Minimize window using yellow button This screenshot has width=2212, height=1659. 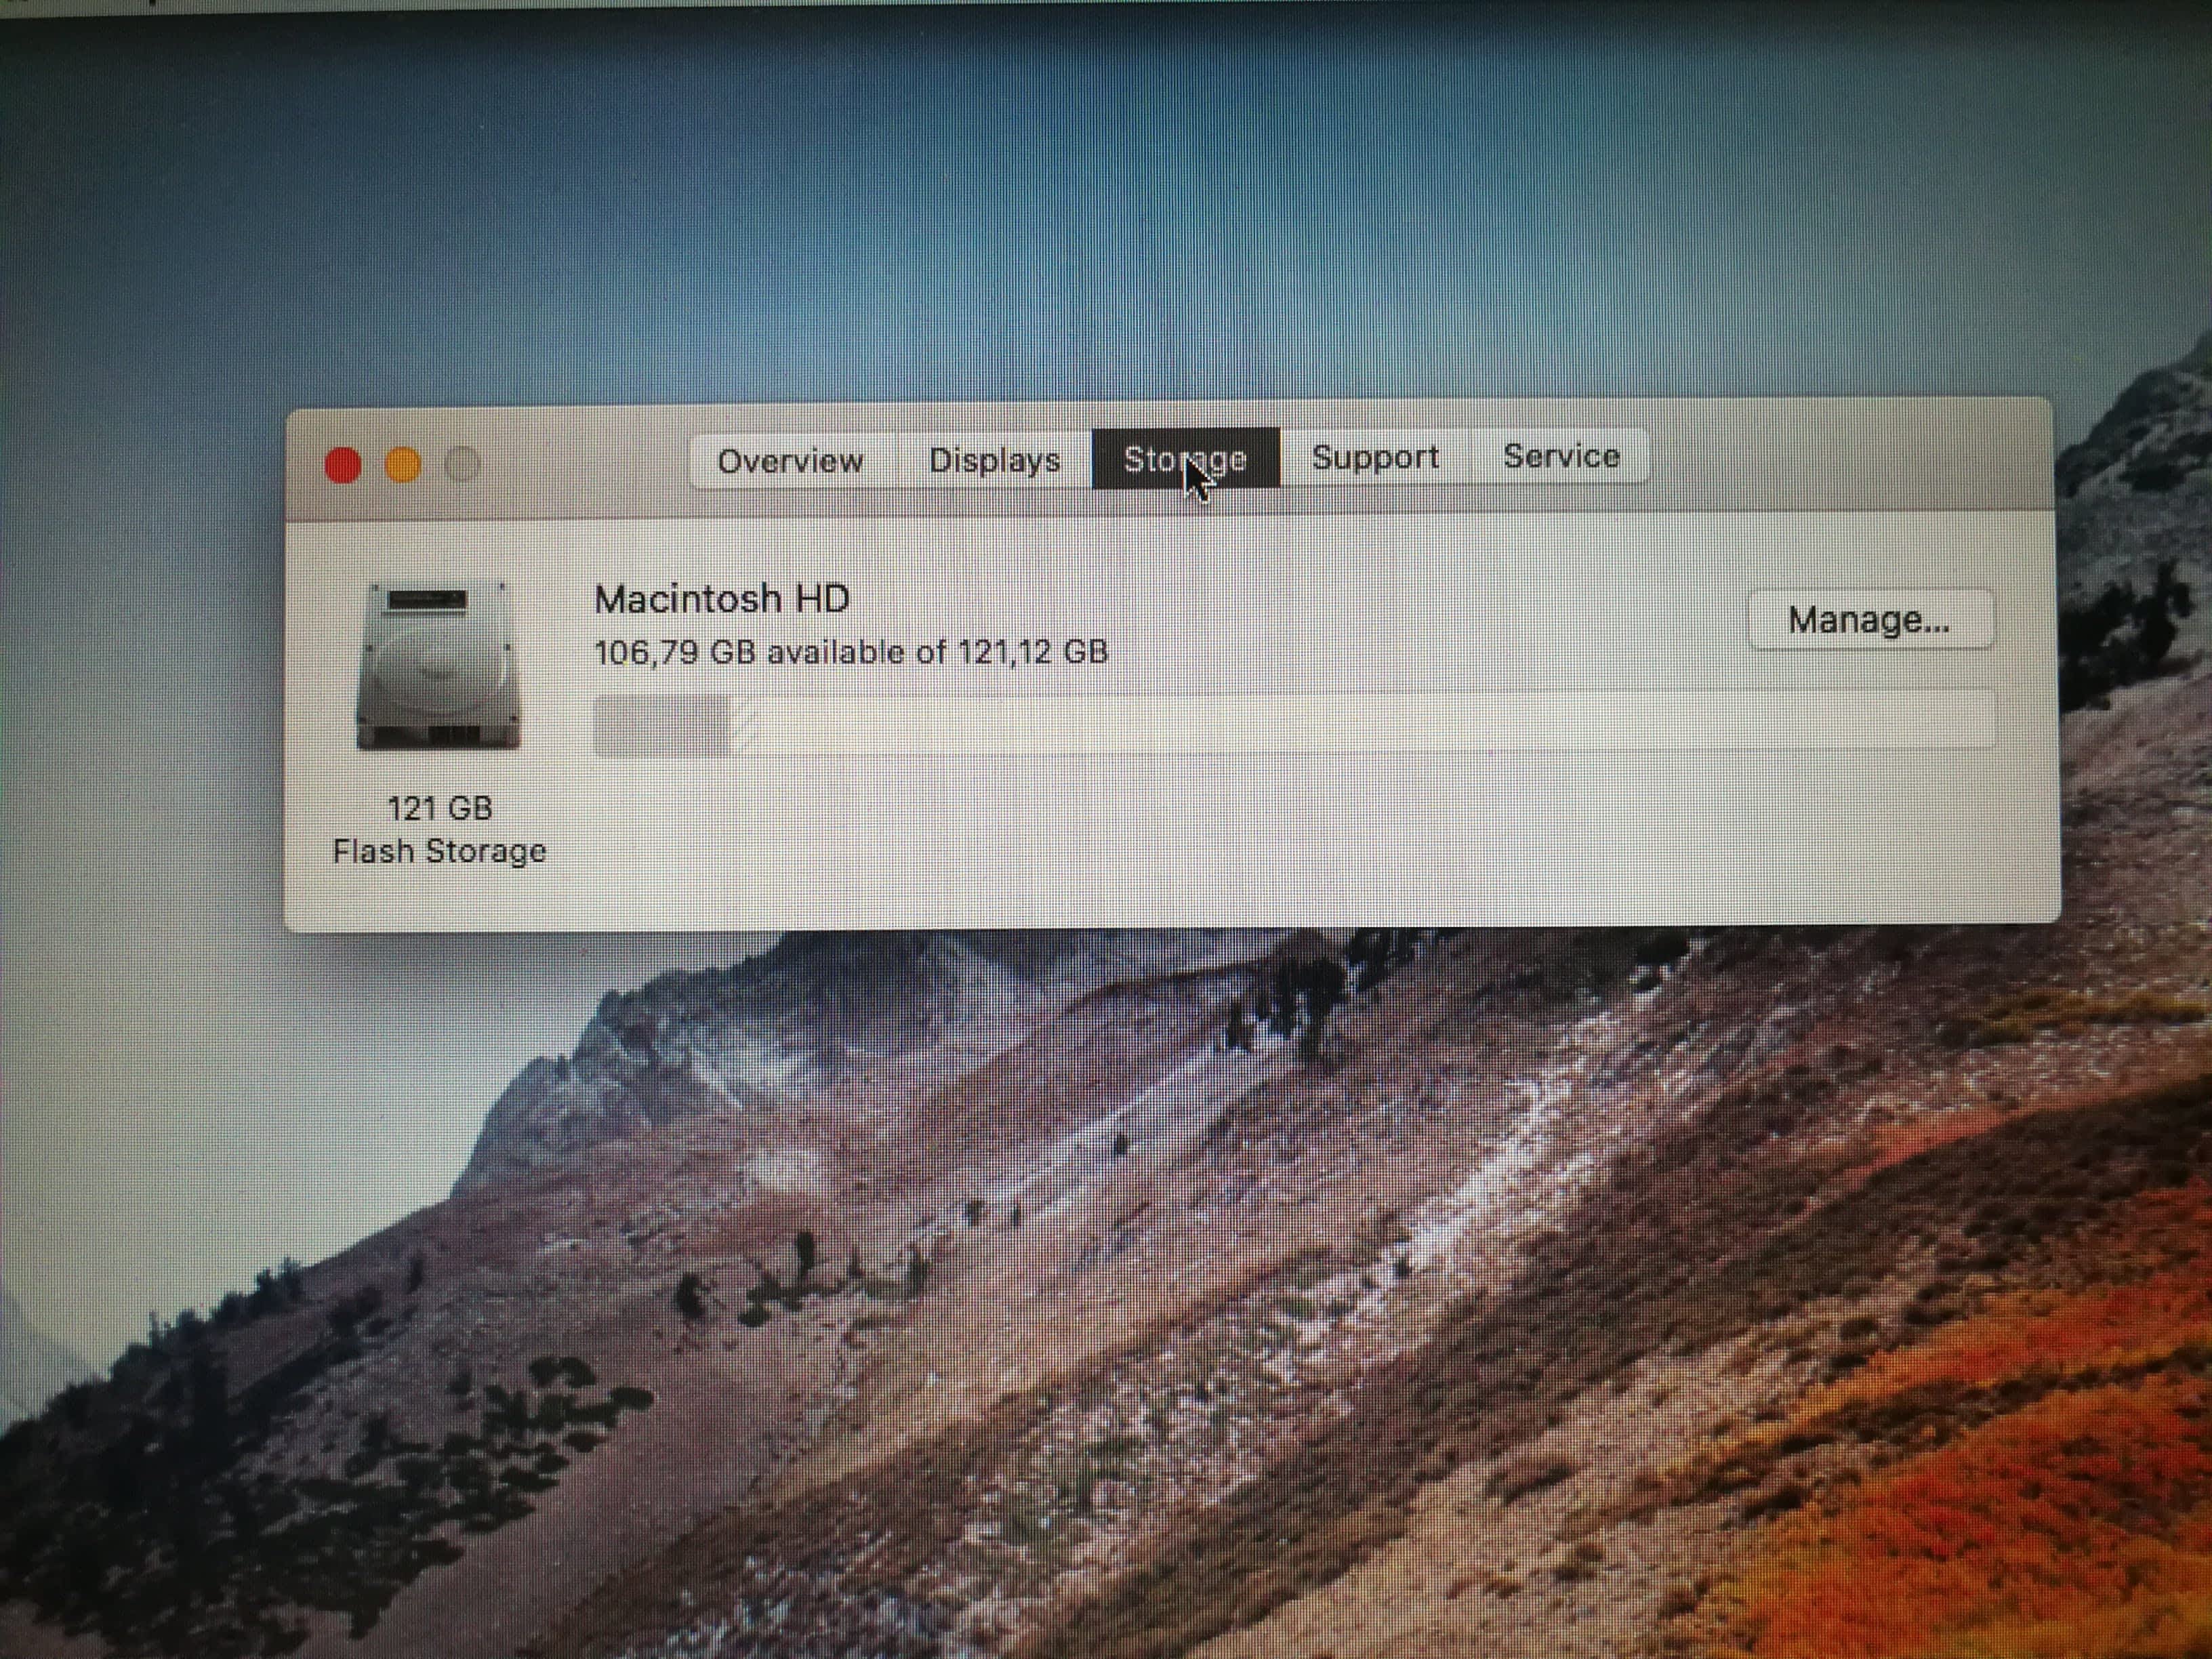403,465
